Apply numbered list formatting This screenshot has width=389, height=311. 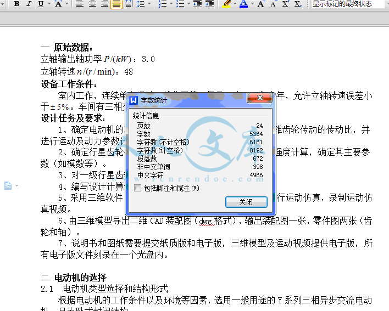(x=163, y=4)
